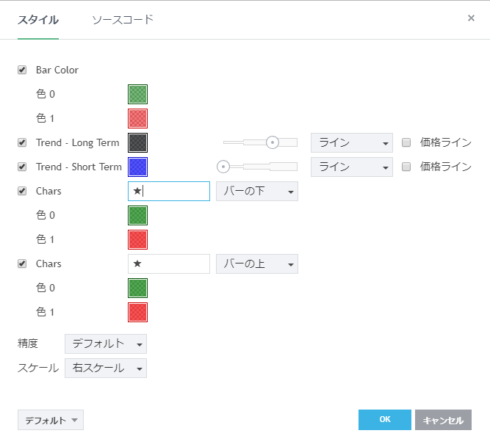The image size is (490, 447).
Task: Open the スケール 右スケール dropdown
Action: tap(105, 368)
